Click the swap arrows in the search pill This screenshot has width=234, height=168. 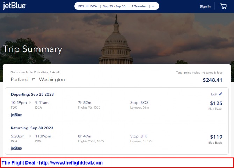point(87,6)
